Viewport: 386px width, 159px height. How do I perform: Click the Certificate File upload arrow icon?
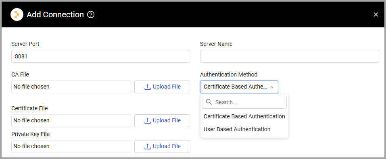pos(147,121)
